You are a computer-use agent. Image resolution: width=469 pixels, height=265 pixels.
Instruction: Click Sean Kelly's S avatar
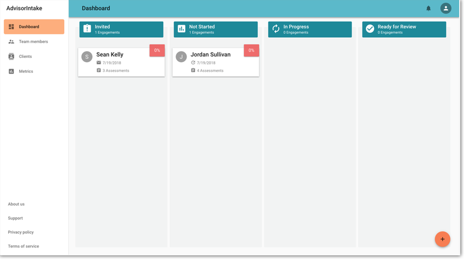point(87,57)
